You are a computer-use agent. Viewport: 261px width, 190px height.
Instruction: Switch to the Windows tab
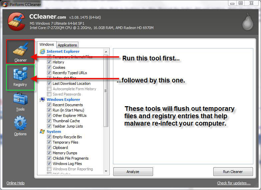pos(47,44)
